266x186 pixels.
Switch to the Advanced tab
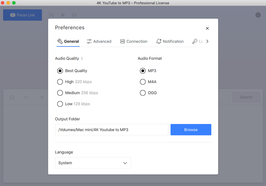coord(99,41)
